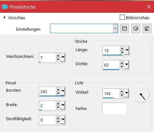
Task: Click the Winkel angle dial control
Action: click(141, 94)
